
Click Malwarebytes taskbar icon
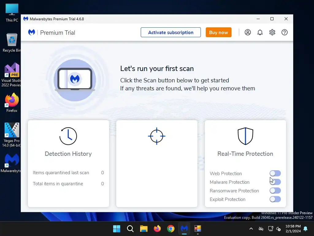tap(184, 229)
